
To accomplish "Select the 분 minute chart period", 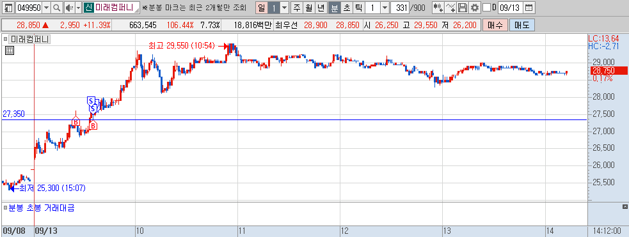I will (334, 8).
